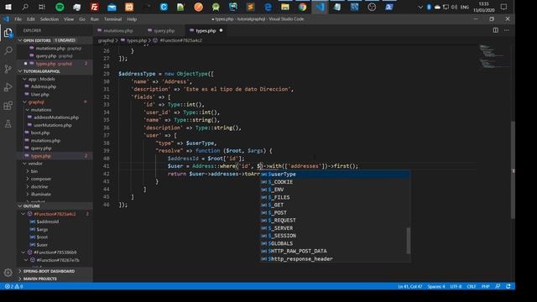Collapse the vendor folder
This screenshot has height=302, width=537.
(x=55, y=164)
